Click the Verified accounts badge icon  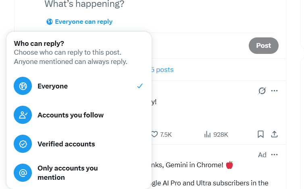(23, 144)
